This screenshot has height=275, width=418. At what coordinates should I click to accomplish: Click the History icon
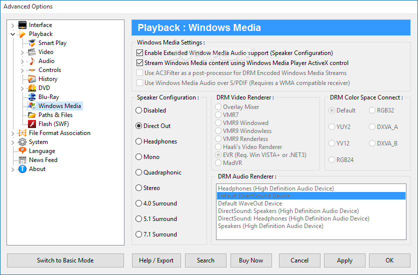pyautogui.click(x=32, y=79)
